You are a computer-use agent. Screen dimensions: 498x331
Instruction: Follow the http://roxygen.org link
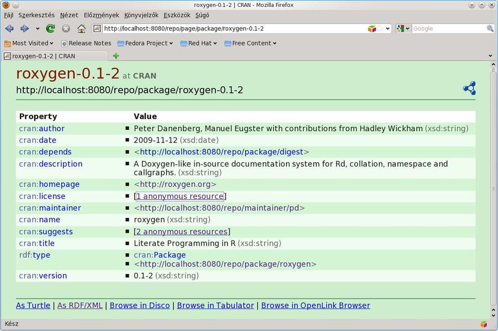(x=175, y=184)
